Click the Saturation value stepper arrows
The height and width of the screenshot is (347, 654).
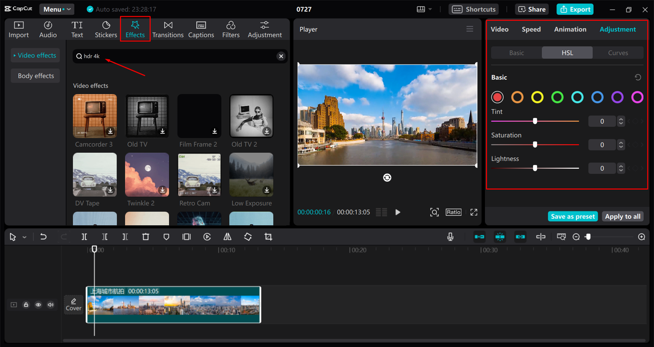point(621,145)
